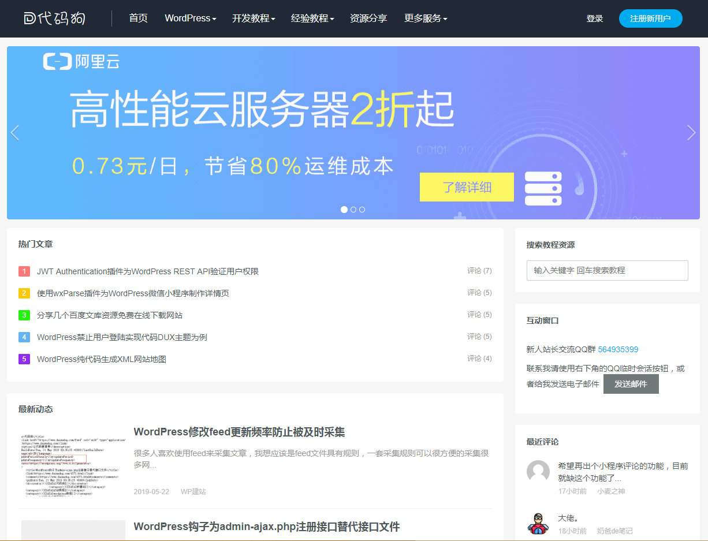Click the 注册新用户 button
Viewport: 708px width, 541px height.
coord(651,18)
